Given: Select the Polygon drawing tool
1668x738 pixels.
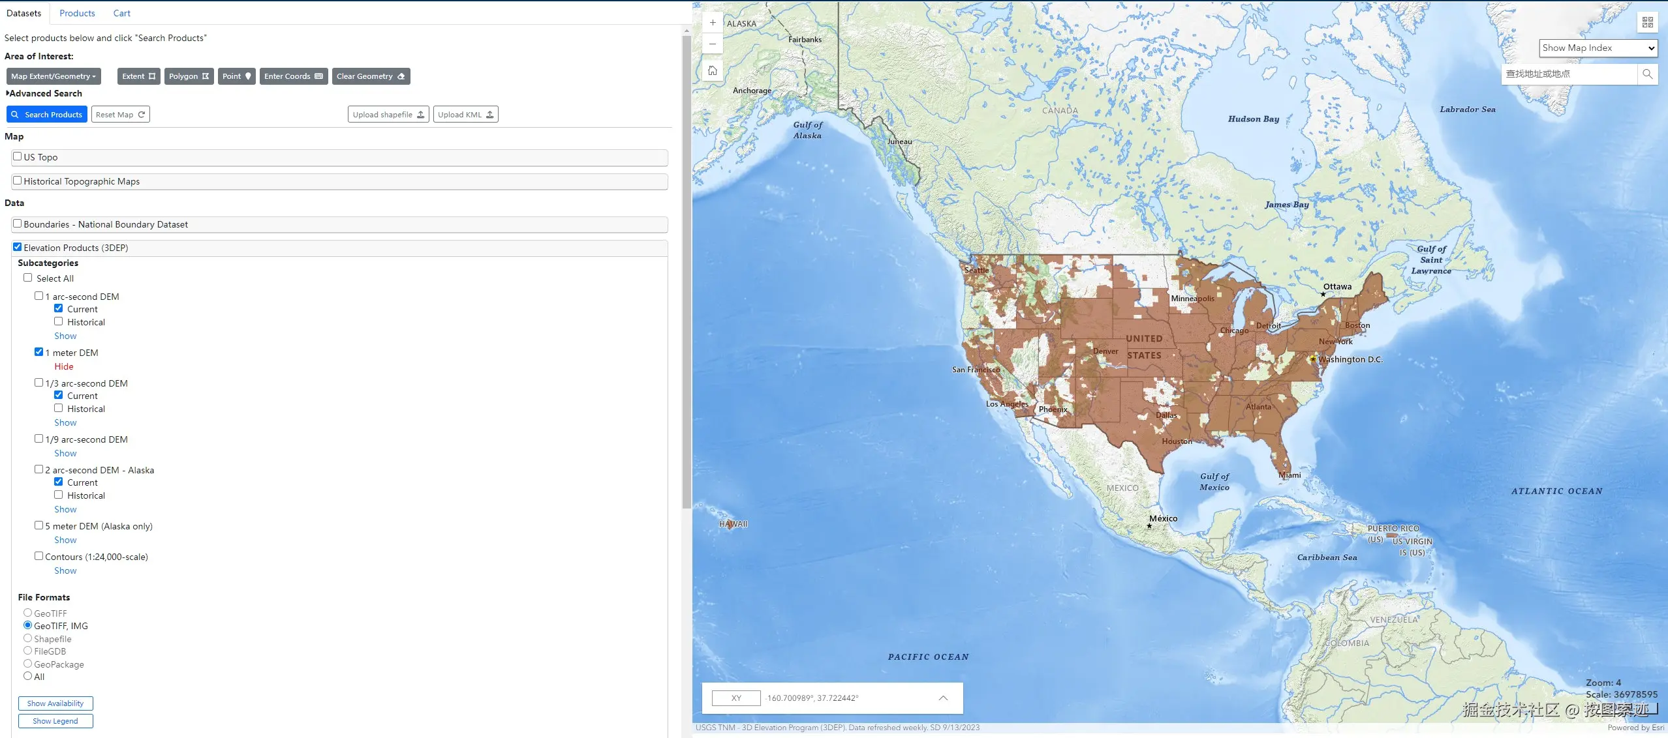Looking at the screenshot, I should [189, 76].
